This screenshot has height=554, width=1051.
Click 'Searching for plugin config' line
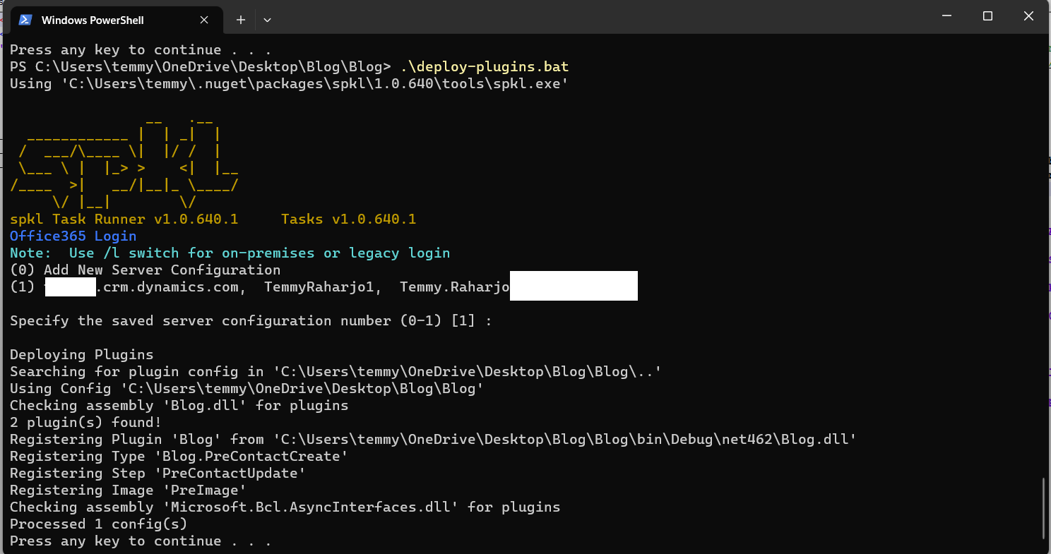coord(336,372)
